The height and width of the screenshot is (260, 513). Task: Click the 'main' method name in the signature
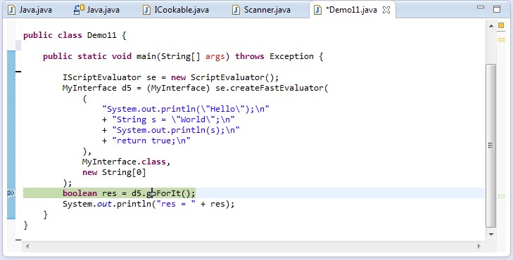[146, 56]
